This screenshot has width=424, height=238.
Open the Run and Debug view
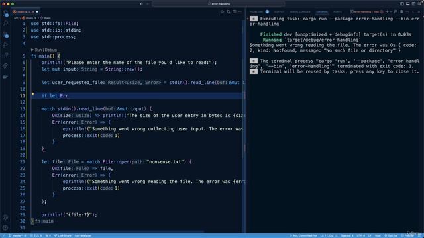5,45
